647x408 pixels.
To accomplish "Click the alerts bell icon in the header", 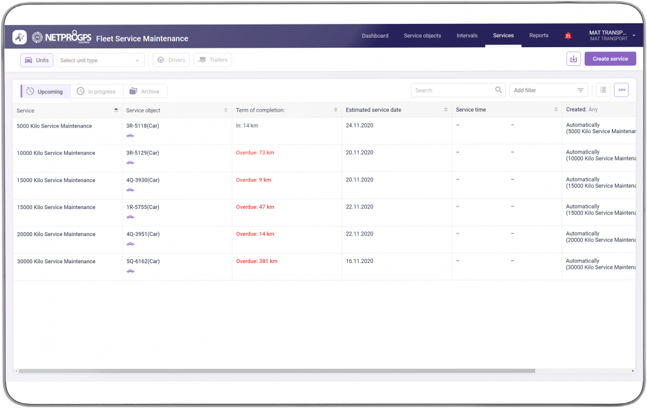I will [568, 36].
